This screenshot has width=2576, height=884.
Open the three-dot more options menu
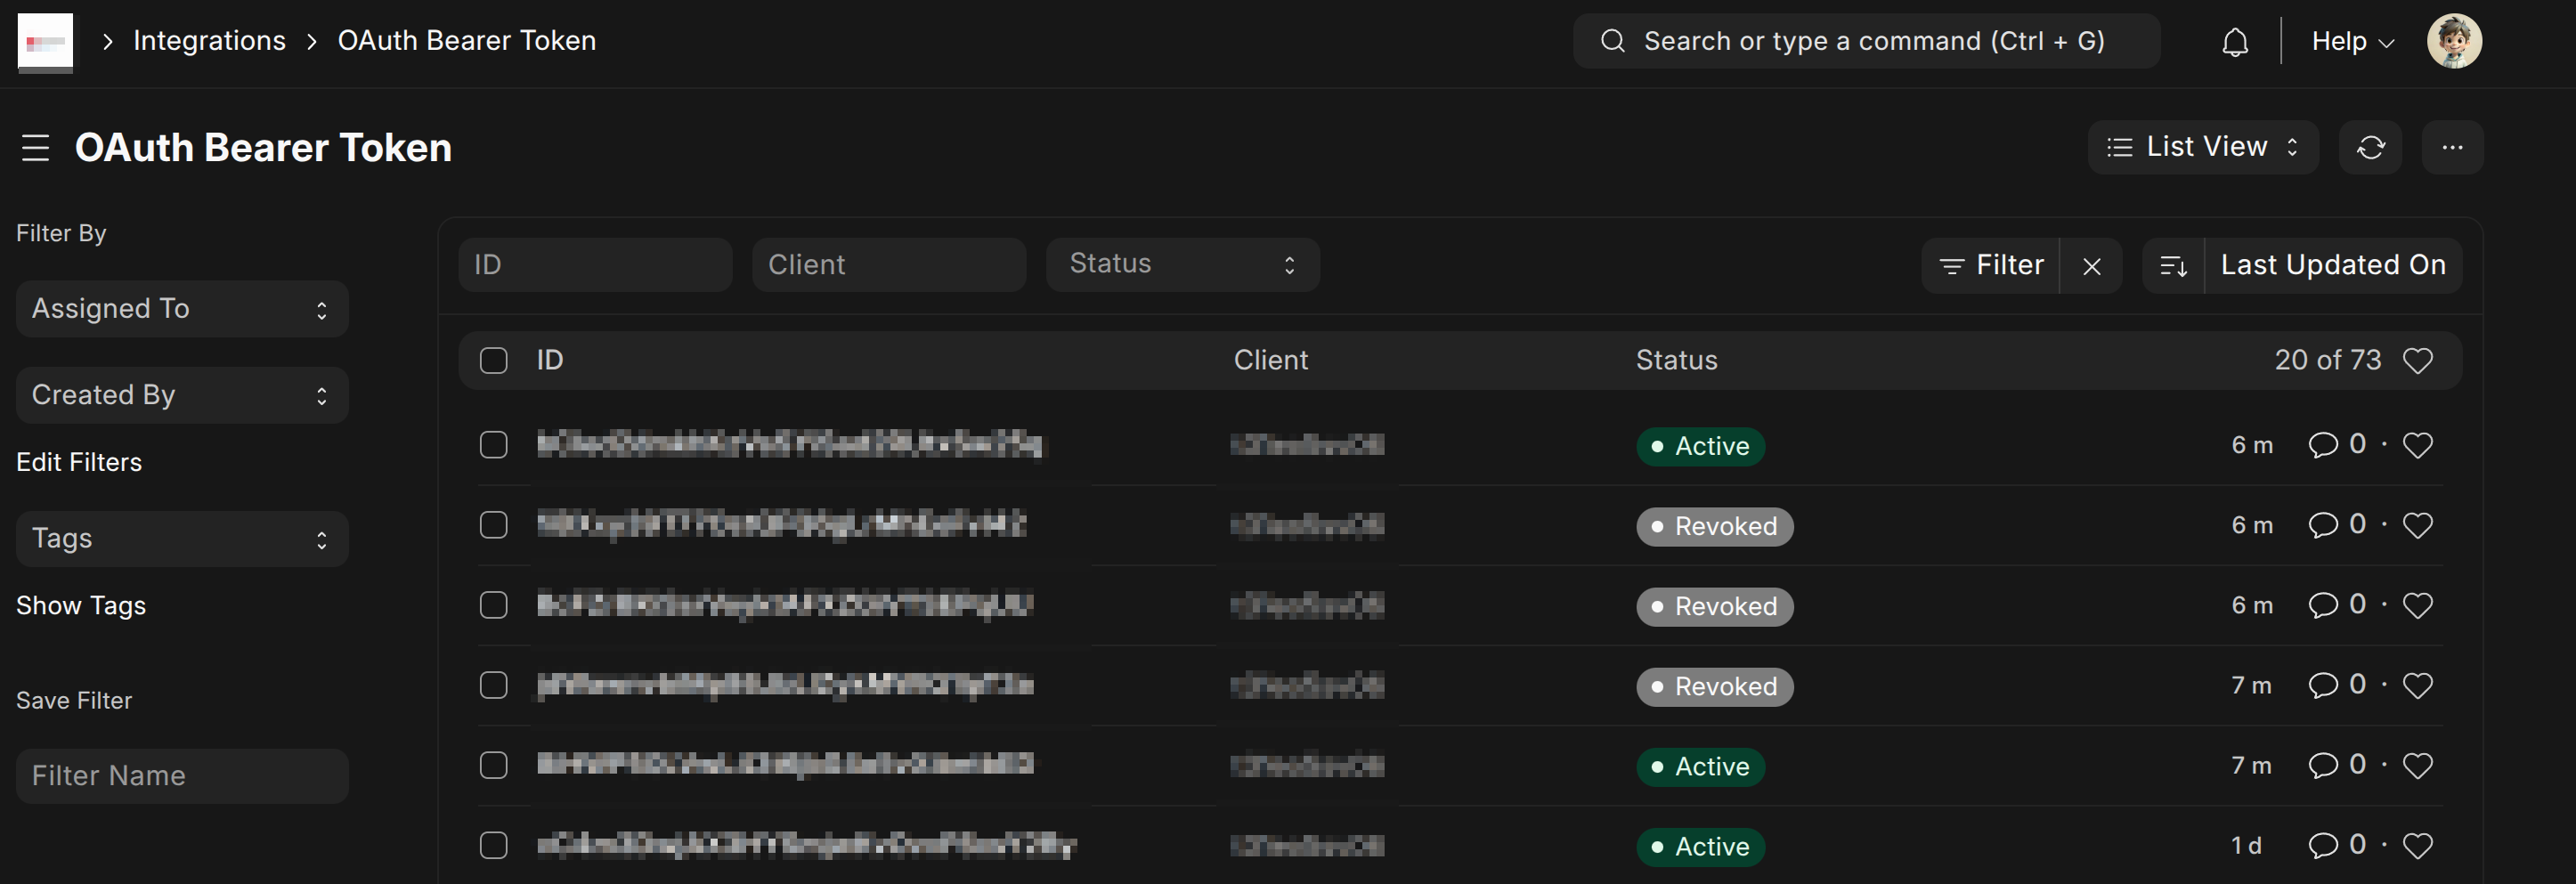click(x=2452, y=148)
